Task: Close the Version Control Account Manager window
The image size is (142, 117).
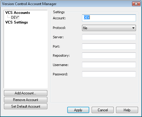Action: pyautogui.click(x=136, y=4)
